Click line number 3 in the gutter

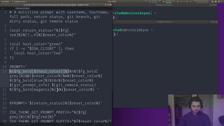6,30
